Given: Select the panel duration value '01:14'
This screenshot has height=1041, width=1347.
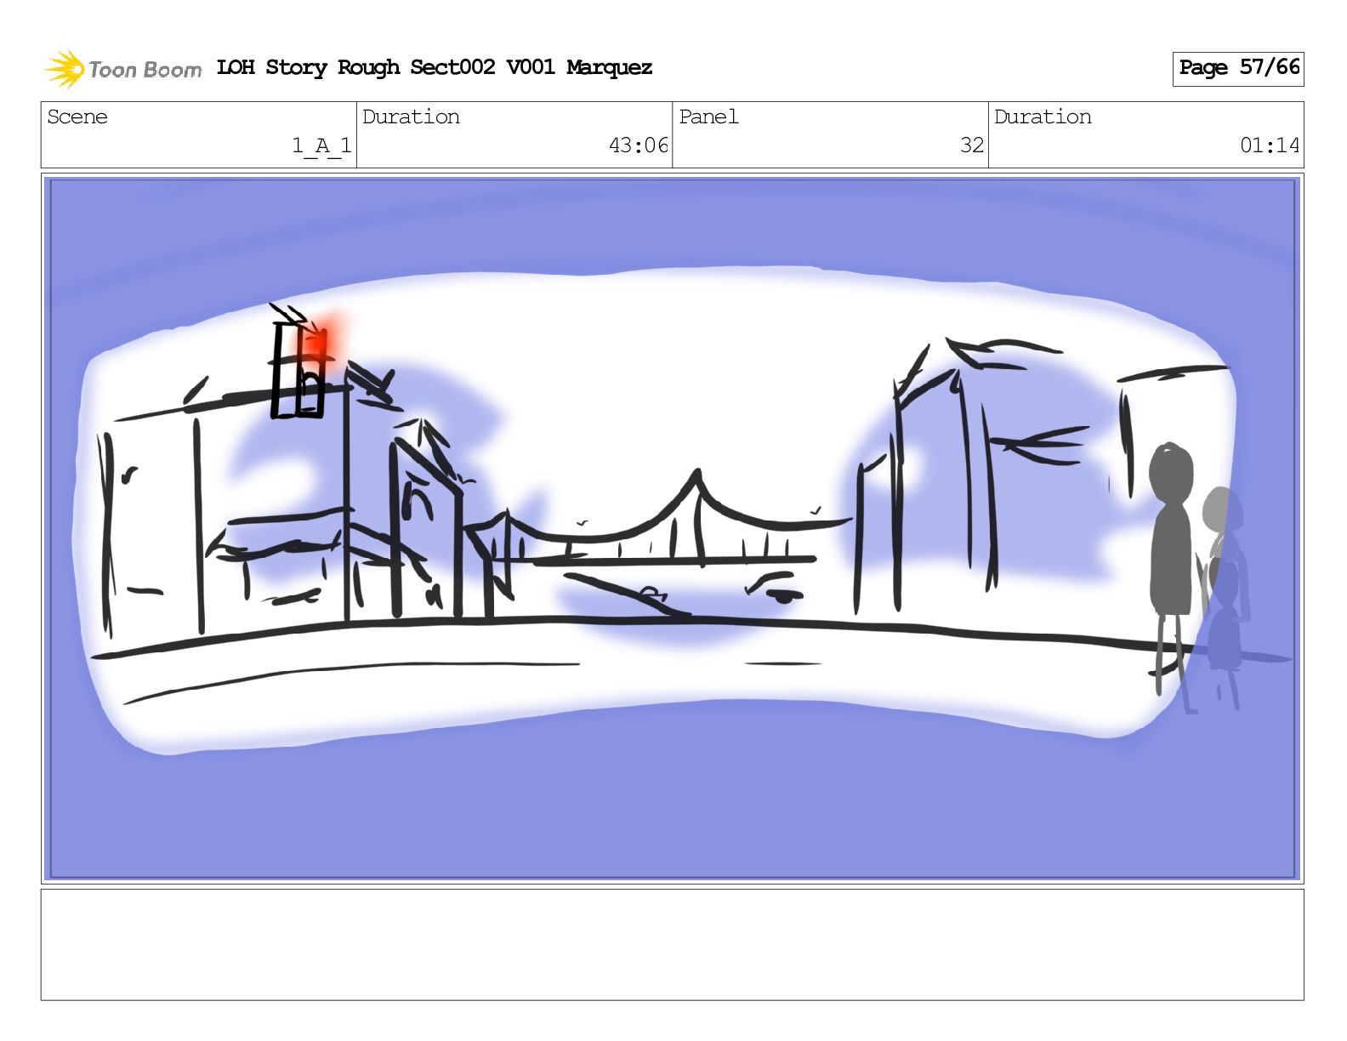Looking at the screenshot, I should click(x=1270, y=145).
